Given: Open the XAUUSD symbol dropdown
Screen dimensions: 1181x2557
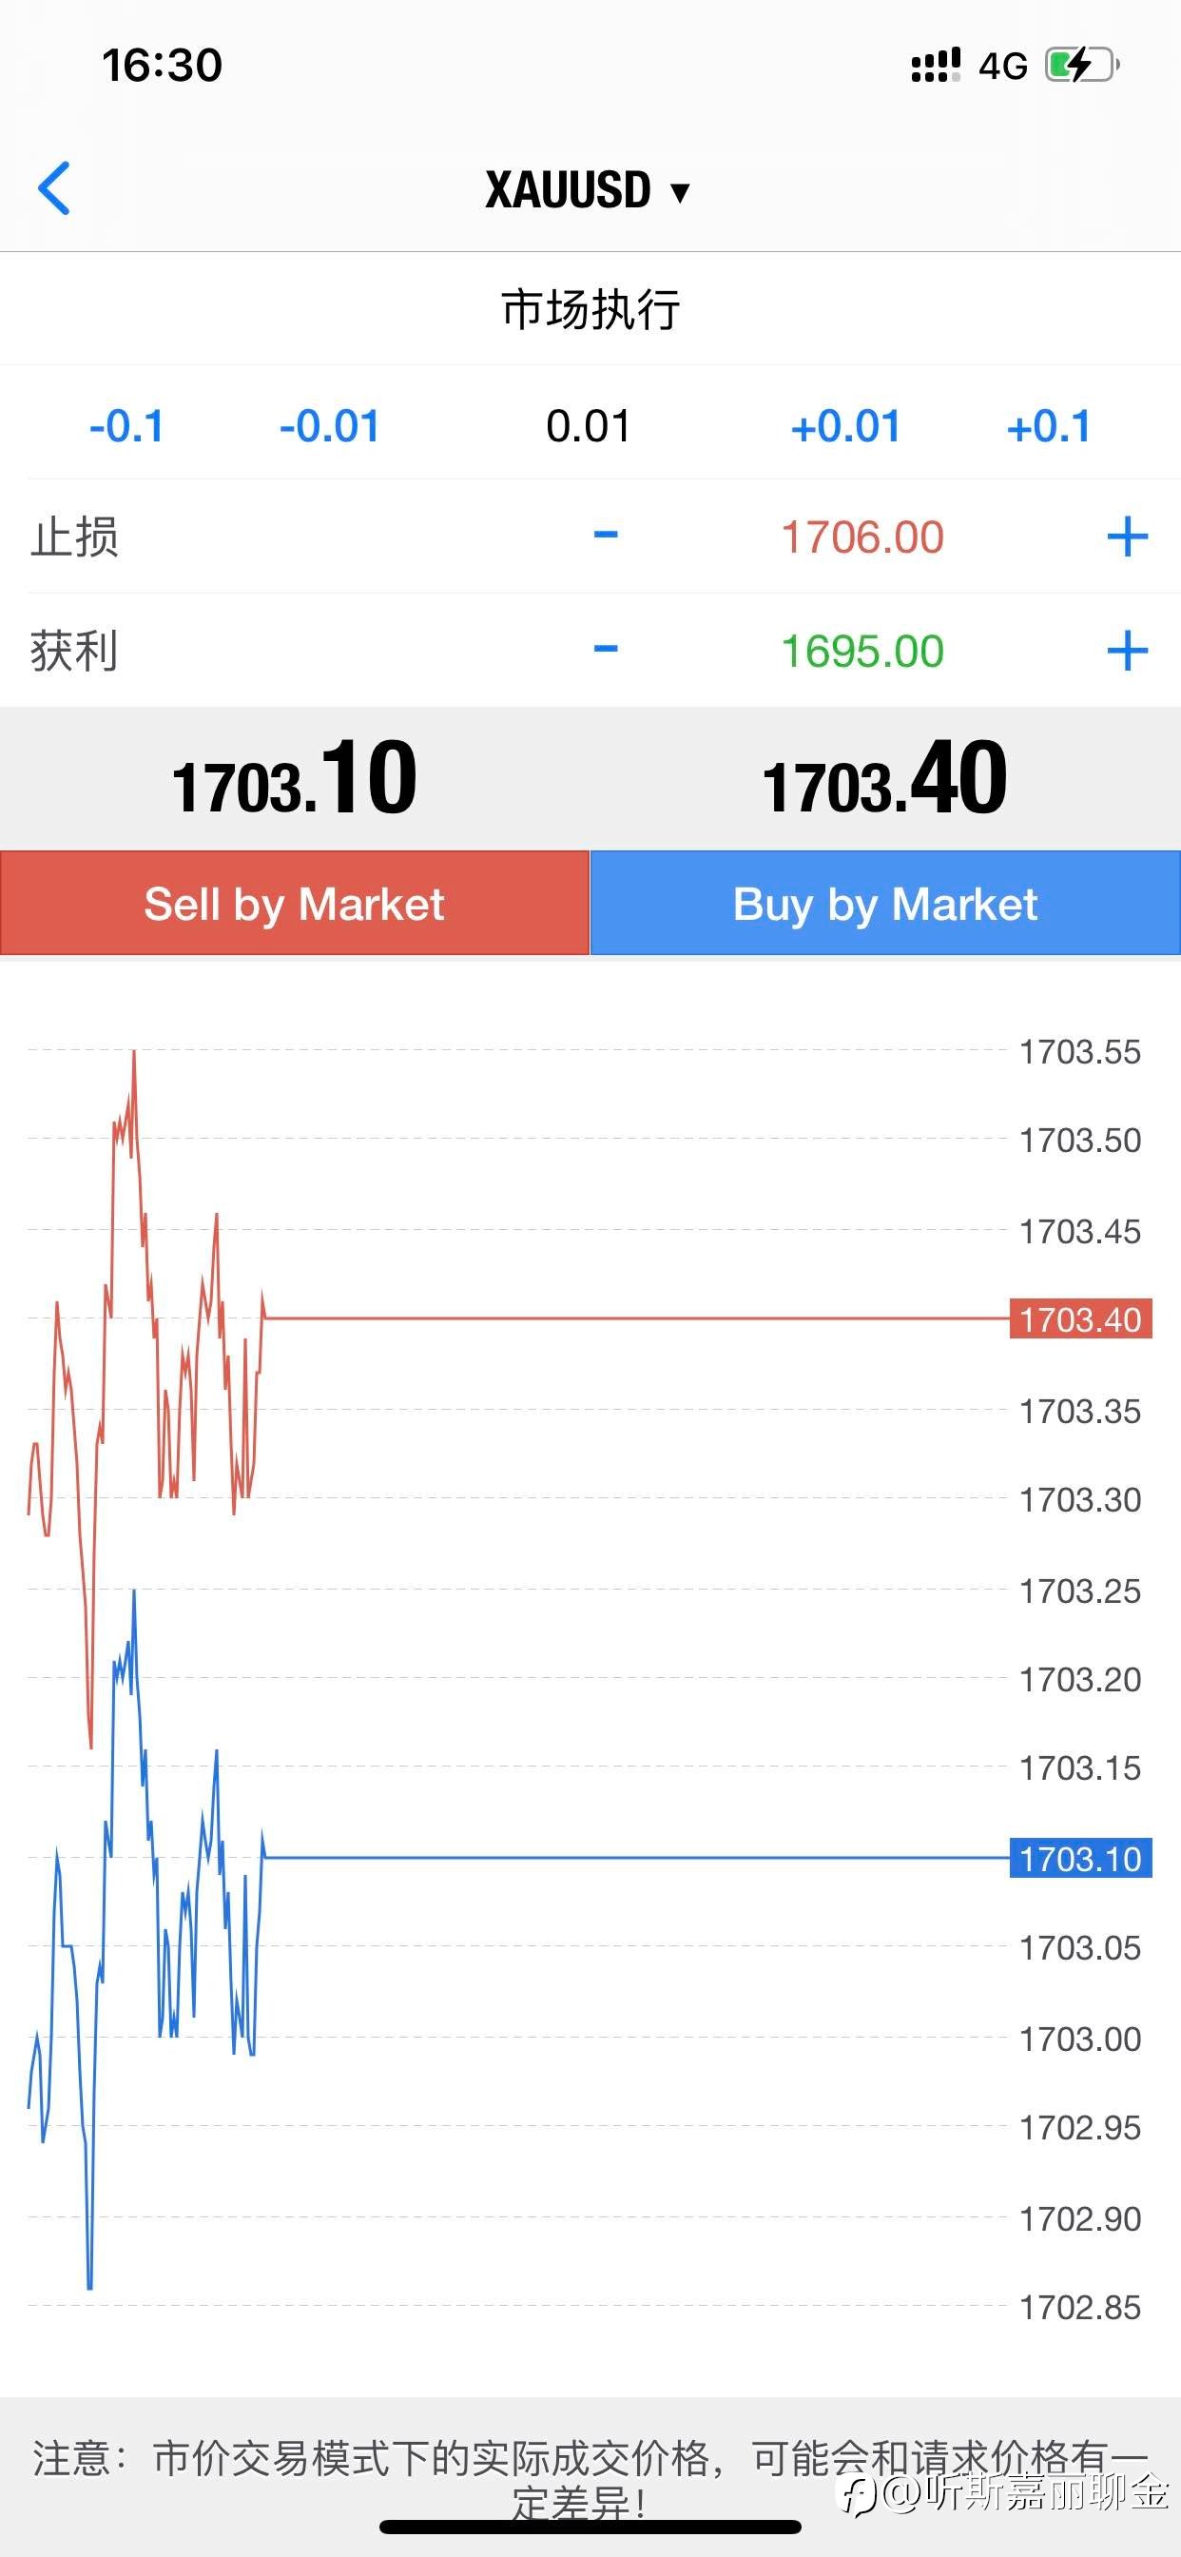Looking at the screenshot, I should [588, 189].
